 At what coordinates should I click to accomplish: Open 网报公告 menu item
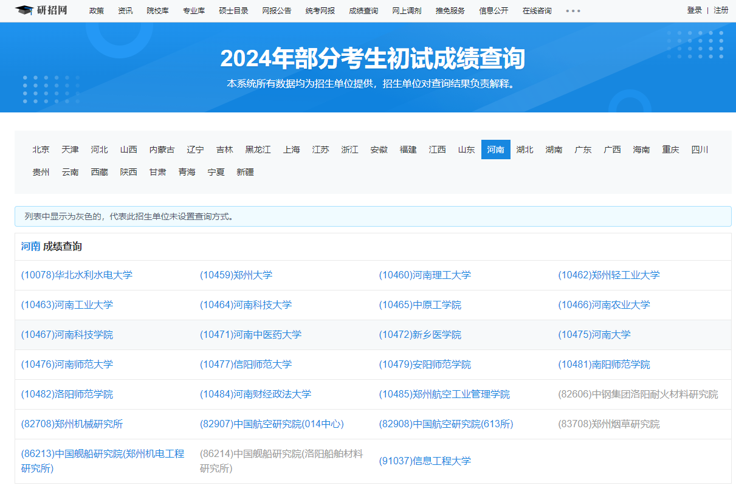coord(277,11)
